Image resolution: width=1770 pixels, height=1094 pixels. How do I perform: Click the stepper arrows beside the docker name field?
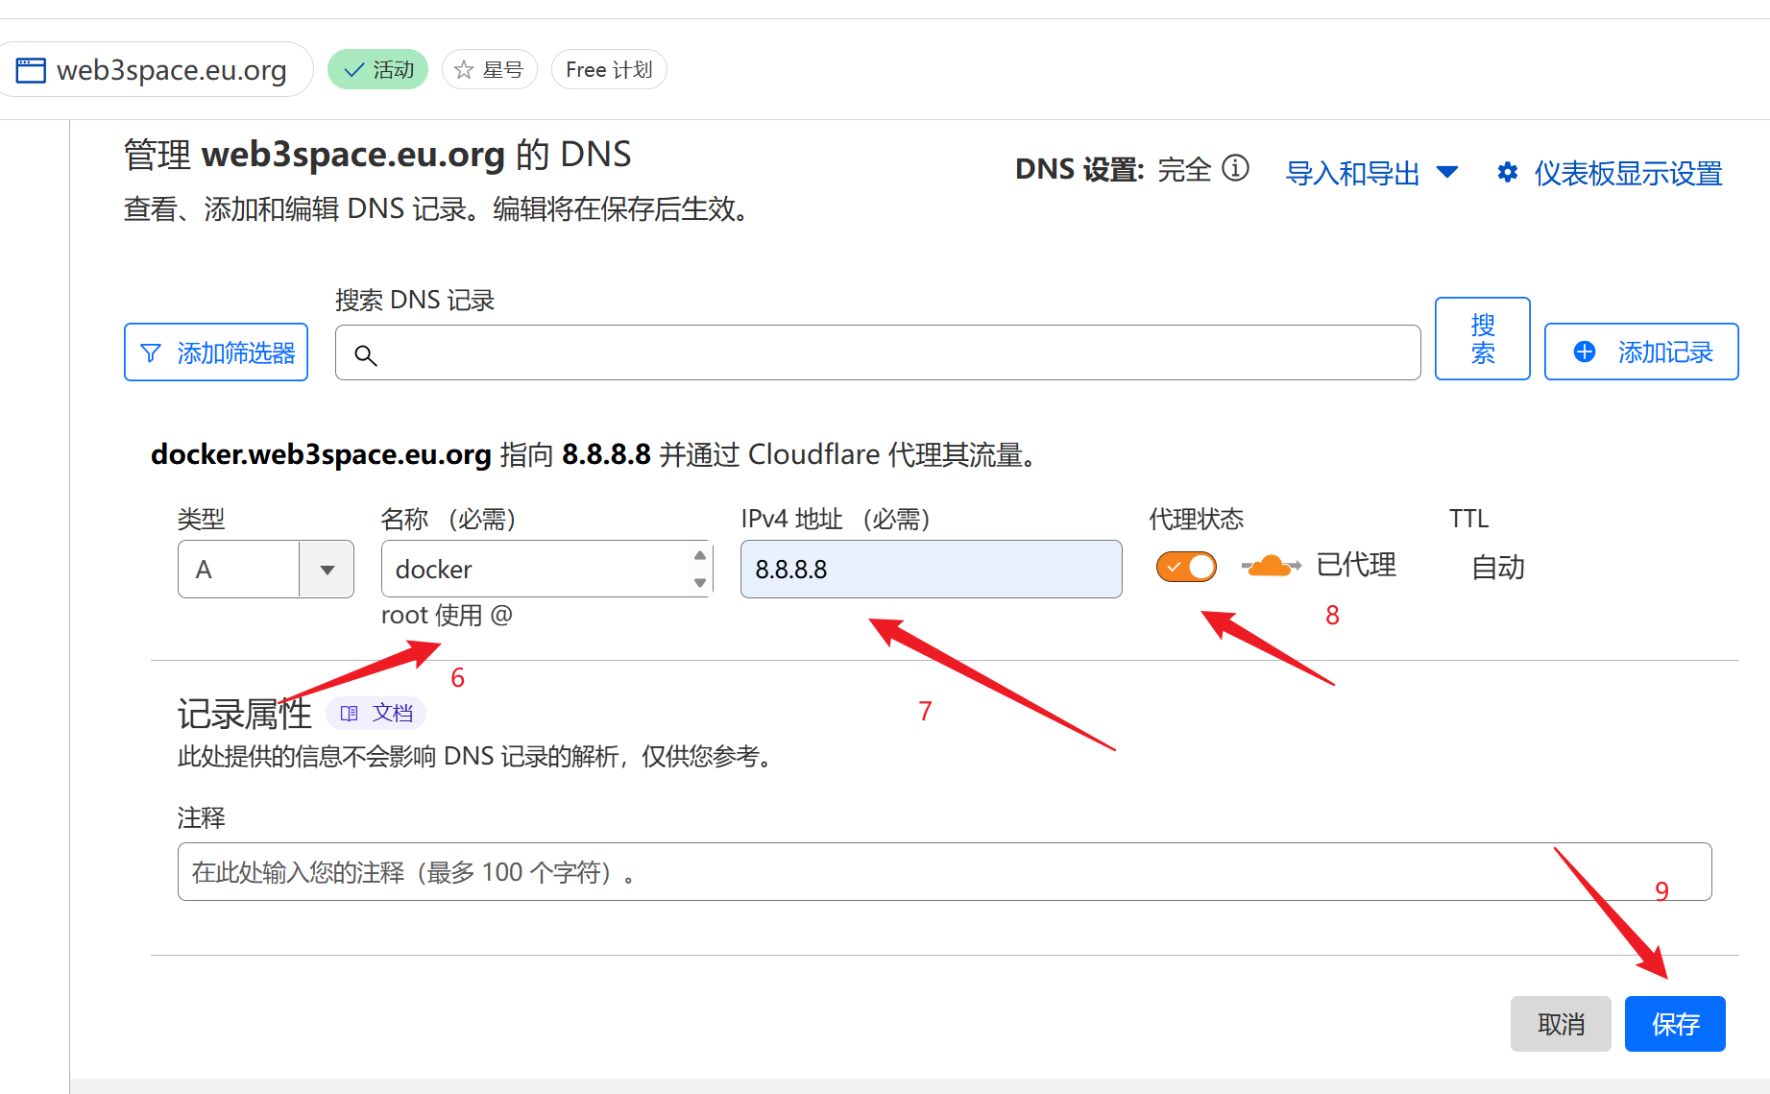click(x=700, y=569)
